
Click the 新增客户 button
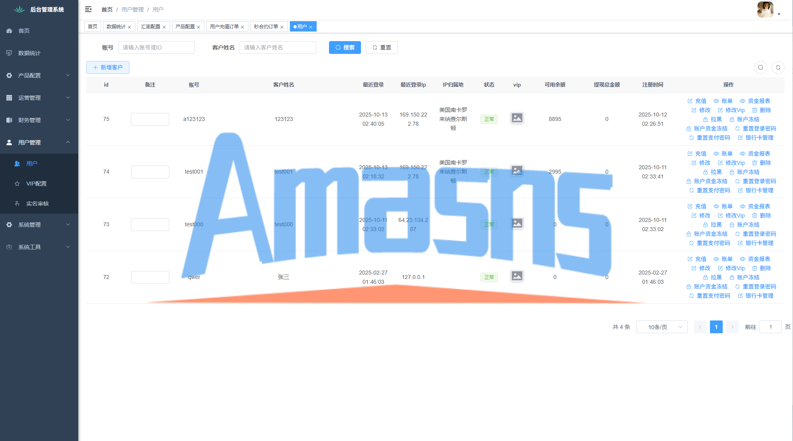tap(108, 67)
